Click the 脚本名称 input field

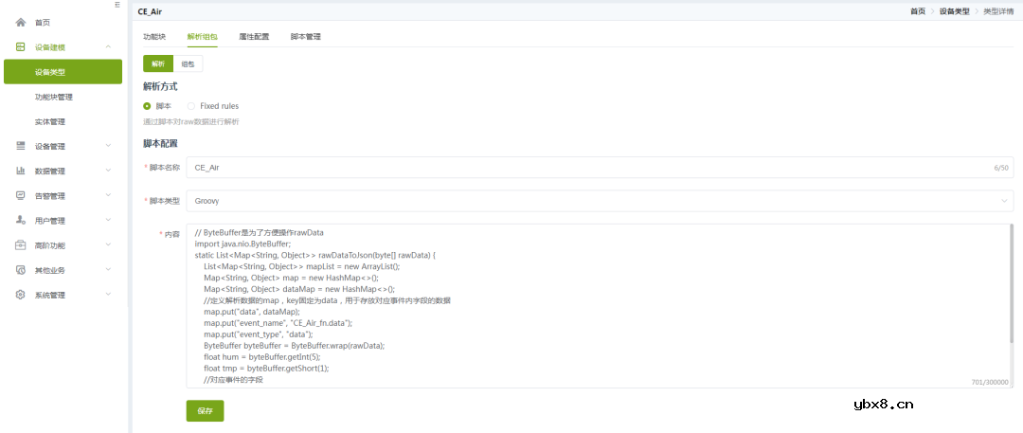[587, 168]
